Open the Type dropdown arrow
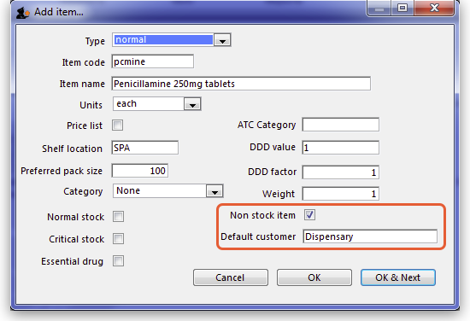 pos(222,40)
